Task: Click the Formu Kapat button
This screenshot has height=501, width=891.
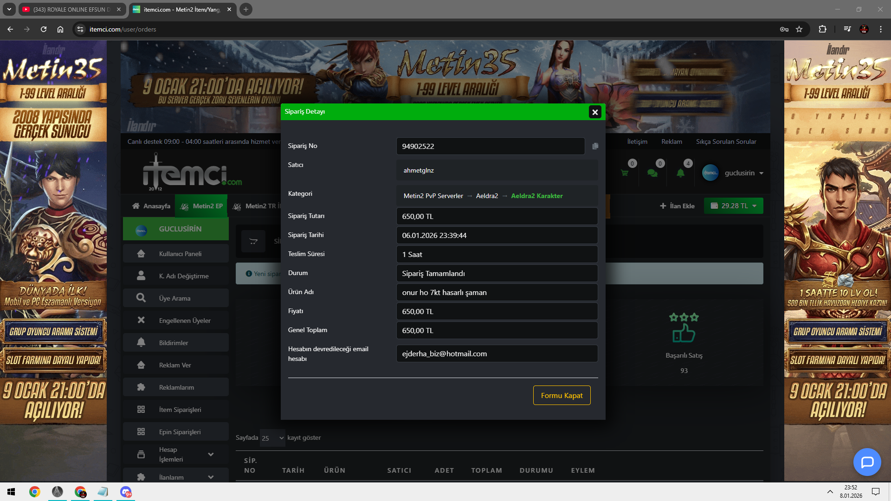Action: click(x=562, y=395)
